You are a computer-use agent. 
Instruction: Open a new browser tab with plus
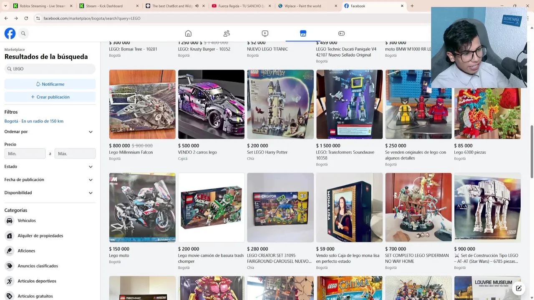pyautogui.click(x=412, y=6)
